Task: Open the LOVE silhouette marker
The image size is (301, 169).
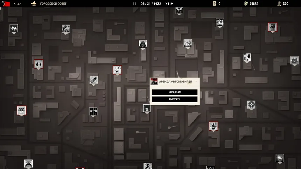Action: point(247,58)
